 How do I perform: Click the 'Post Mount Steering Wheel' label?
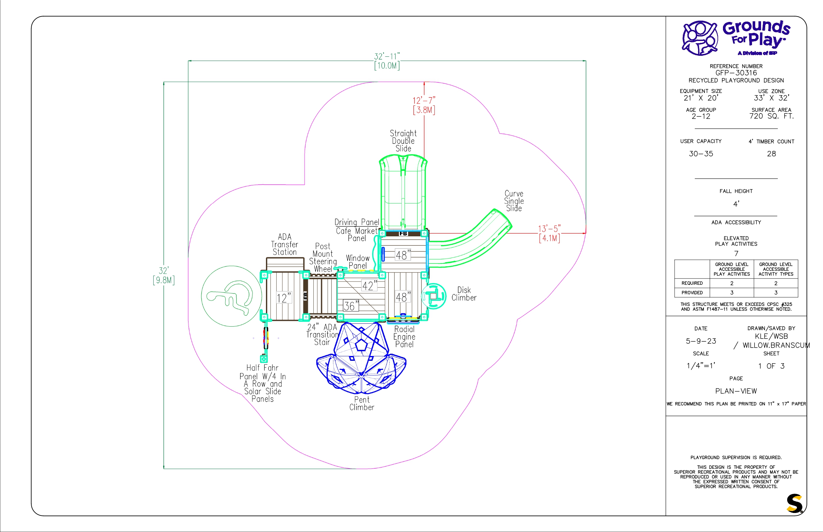pos(323,258)
